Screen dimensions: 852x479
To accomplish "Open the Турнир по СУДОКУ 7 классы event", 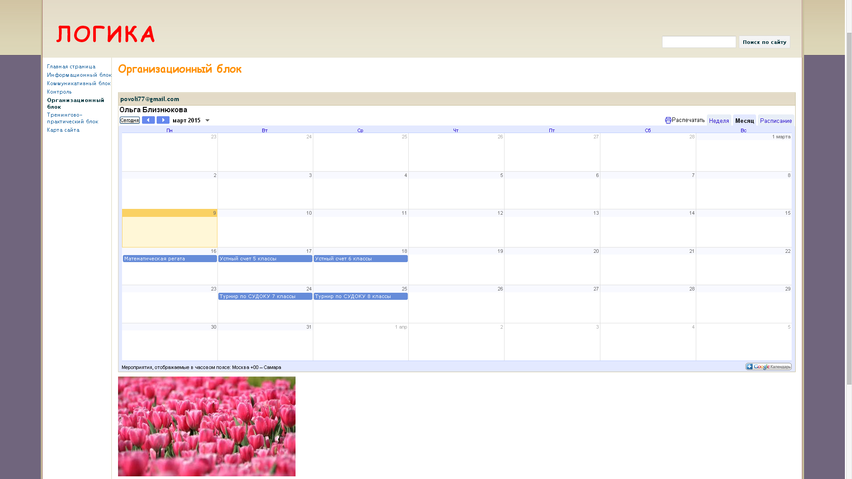I will [265, 296].
